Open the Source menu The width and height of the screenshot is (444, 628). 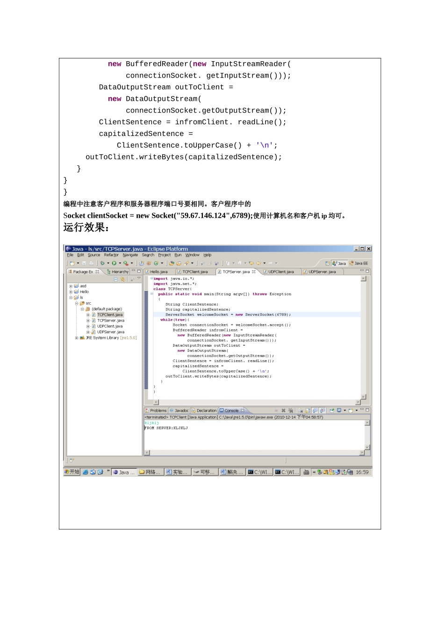(94, 255)
